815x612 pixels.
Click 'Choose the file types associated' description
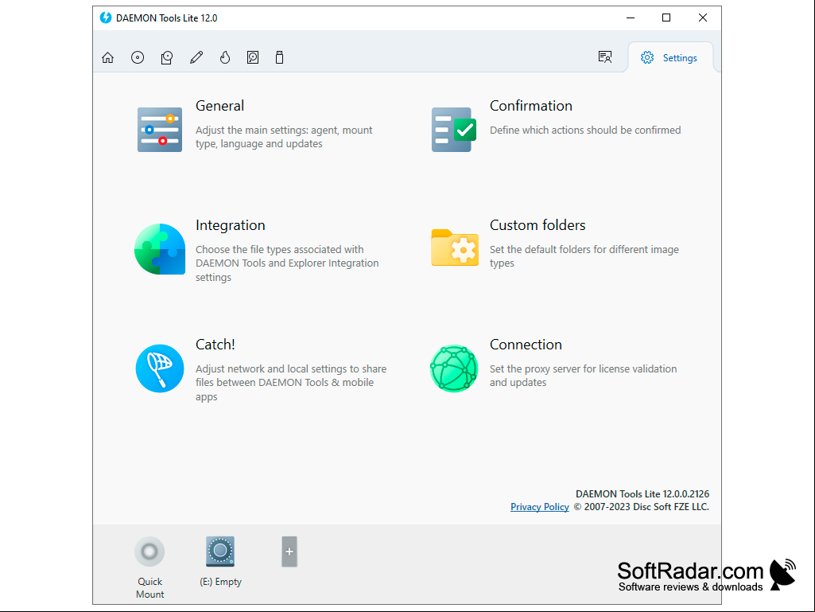click(287, 263)
